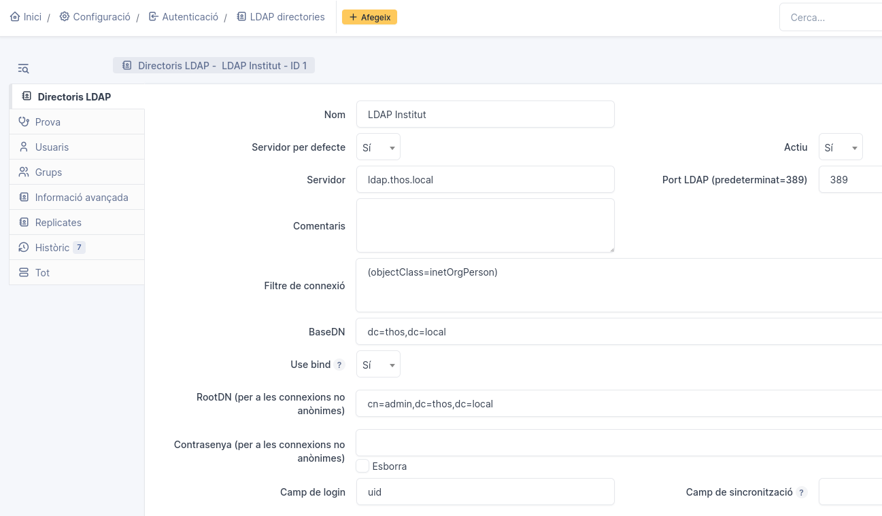Go to the Inici breadcrumb link
Viewport: 882px width, 516px height.
click(x=26, y=17)
